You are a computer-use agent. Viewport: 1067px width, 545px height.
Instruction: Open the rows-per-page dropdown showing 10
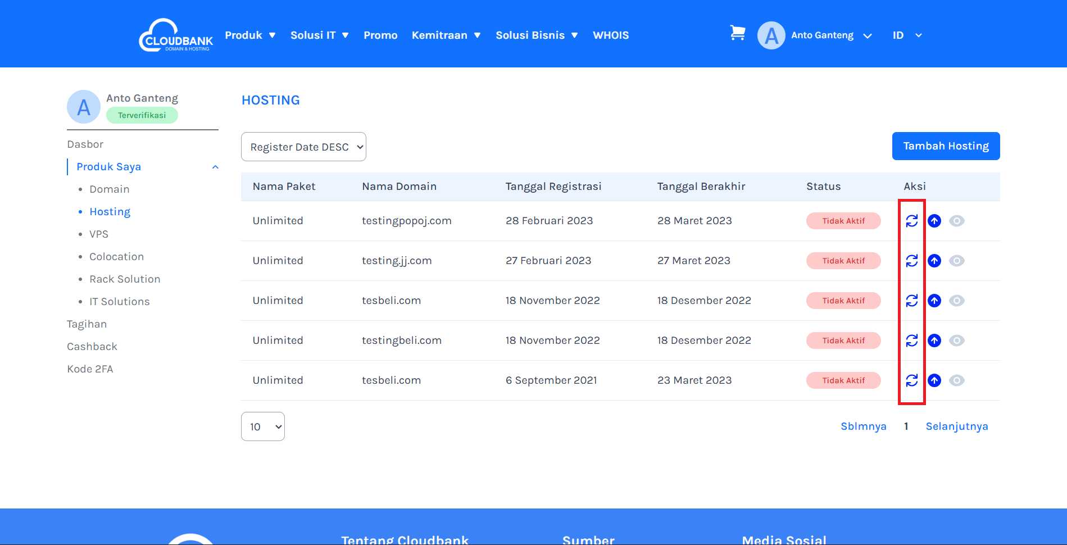262,426
